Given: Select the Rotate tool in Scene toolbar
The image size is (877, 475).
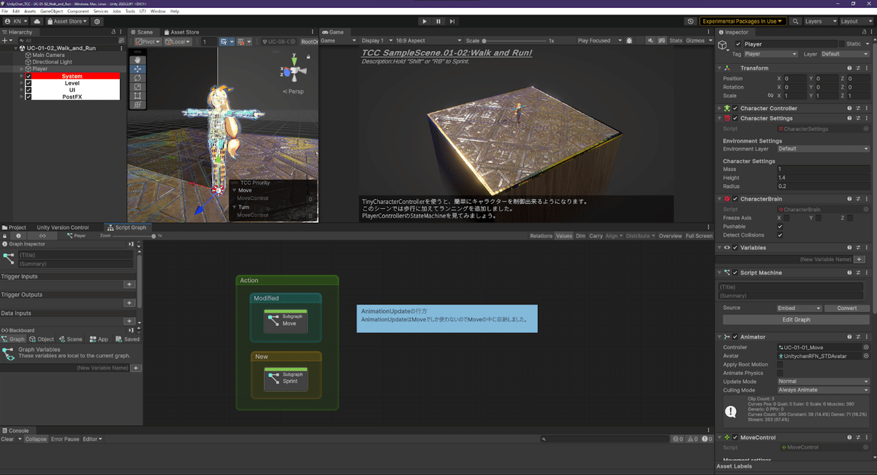Looking at the screenshot, I should click(x=137, y=77).
